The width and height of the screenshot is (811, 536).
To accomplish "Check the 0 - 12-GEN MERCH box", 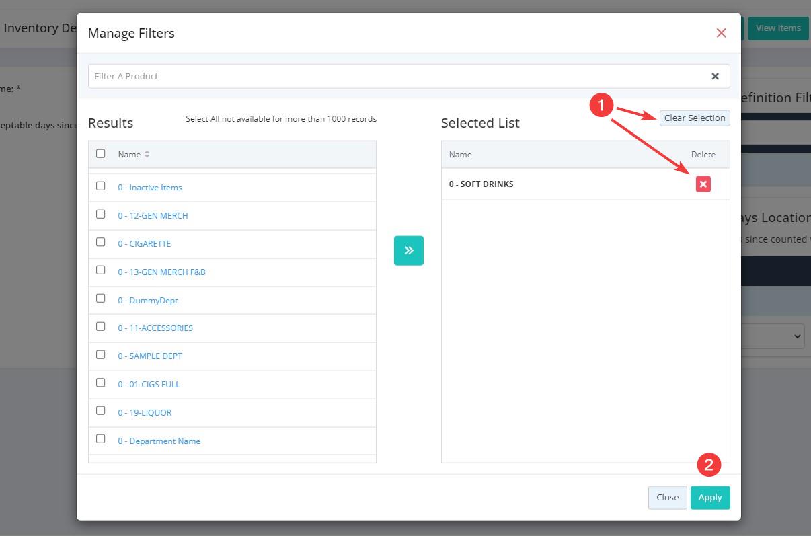I will pyautogui.click(x=101, y=214).
